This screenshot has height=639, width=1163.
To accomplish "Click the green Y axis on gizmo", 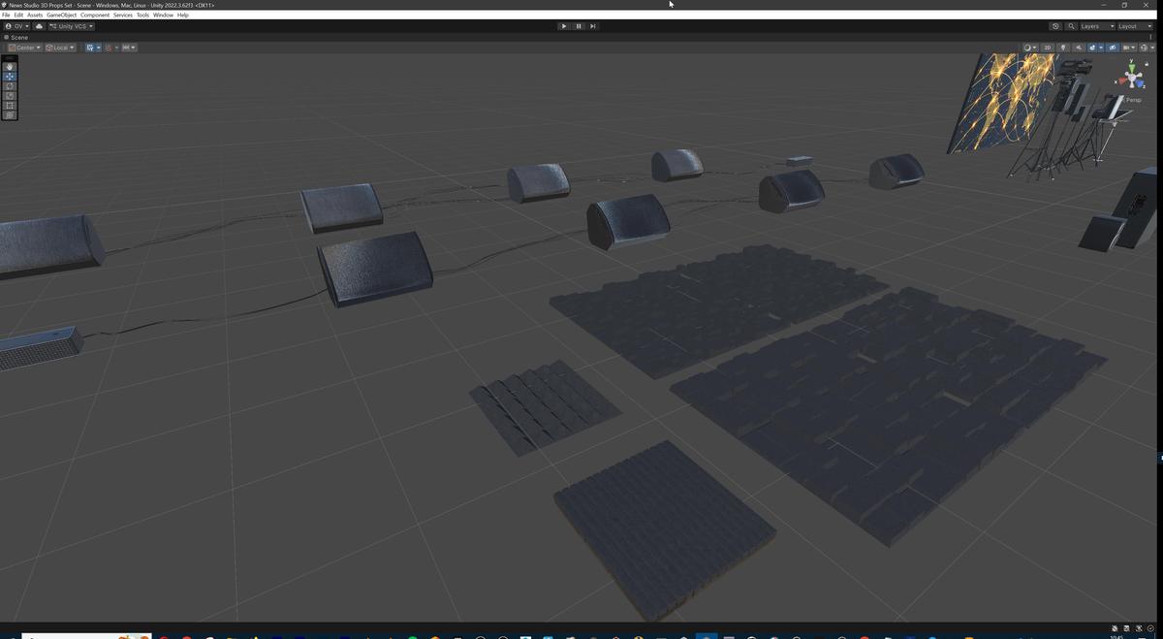I will pyautogui.click(x=1131, y=67).
